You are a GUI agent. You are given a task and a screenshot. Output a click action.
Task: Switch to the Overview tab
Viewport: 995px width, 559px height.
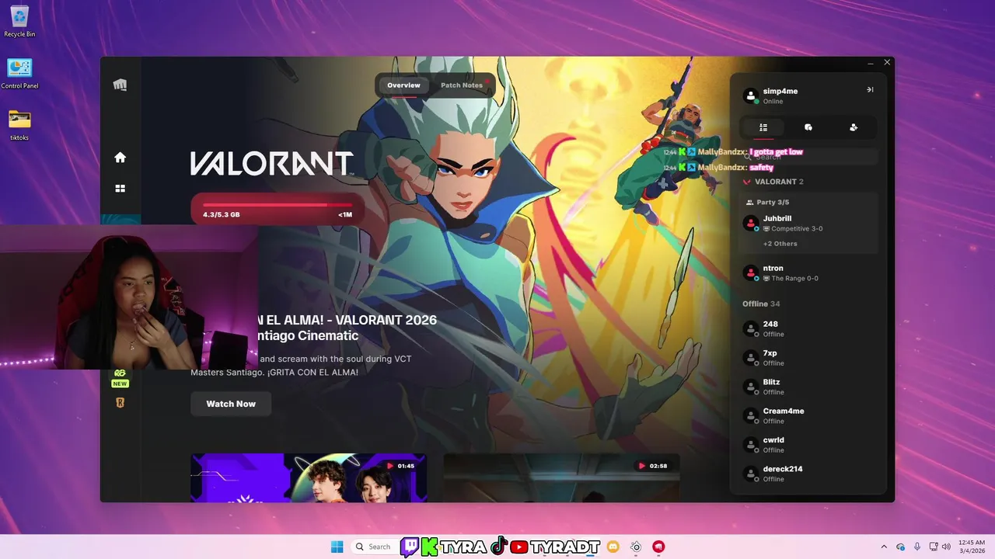tap(403, 85)
